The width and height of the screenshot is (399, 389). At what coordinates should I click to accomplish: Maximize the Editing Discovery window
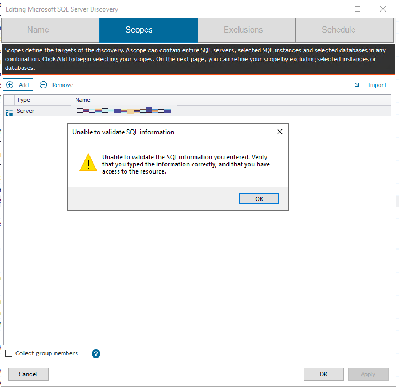click(x=358, y=9)
